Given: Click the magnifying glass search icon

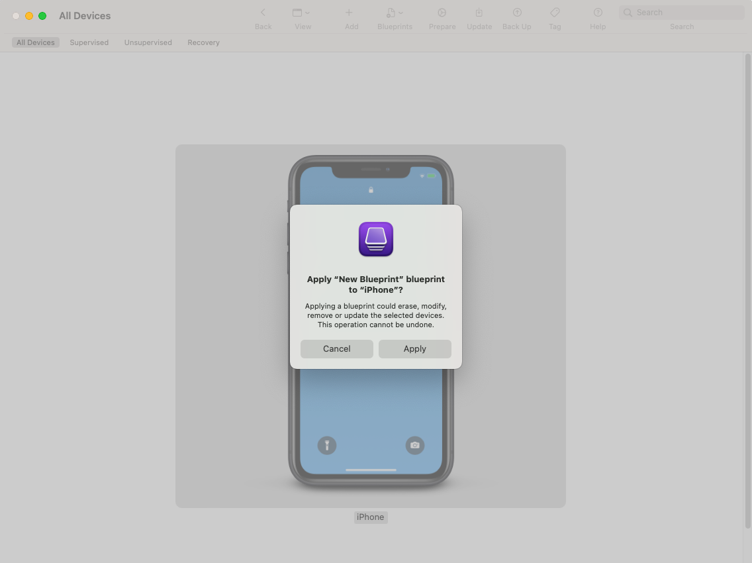Looking at the screenshot, I should (x=628, y=13).
